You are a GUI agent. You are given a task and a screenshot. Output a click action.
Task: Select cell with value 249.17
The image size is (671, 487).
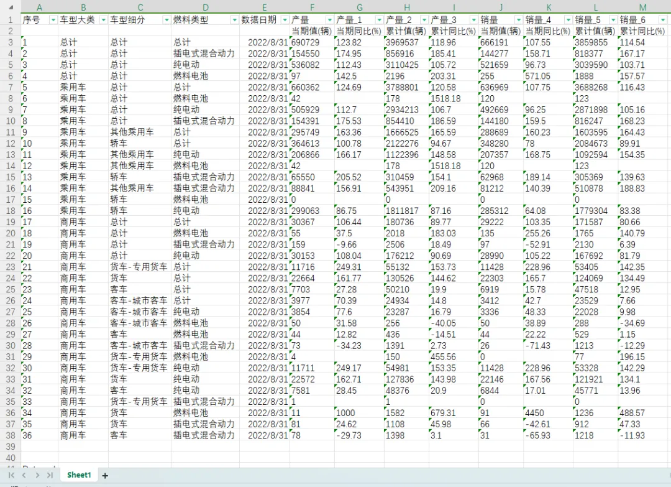(x=359, y=368)
